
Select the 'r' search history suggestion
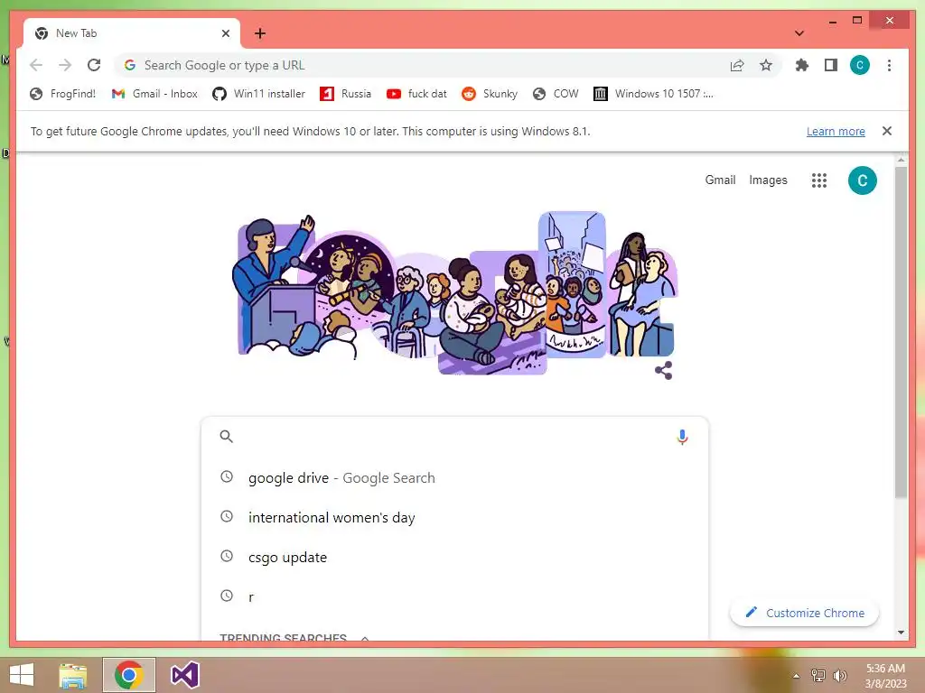[x=454, y=596]
